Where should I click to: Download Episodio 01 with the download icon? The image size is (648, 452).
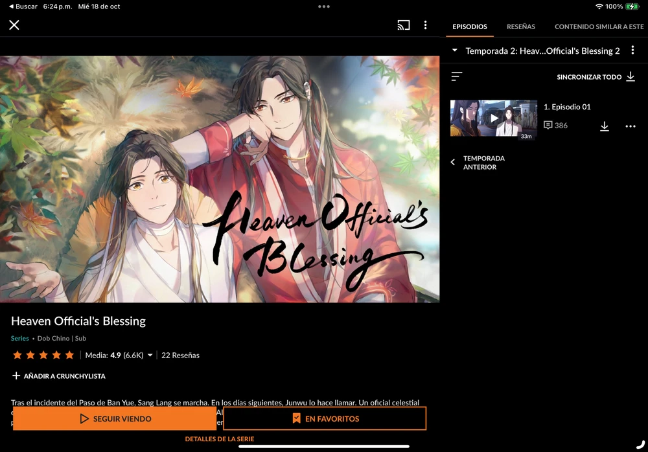[604, 126]
